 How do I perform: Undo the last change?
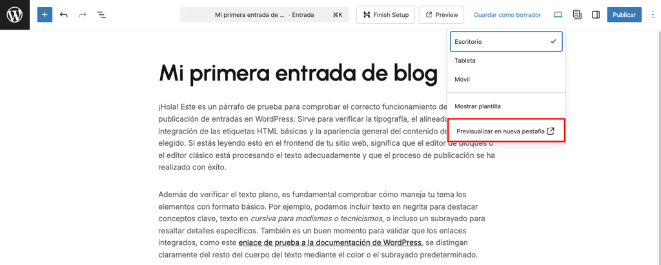click(64, 15)
